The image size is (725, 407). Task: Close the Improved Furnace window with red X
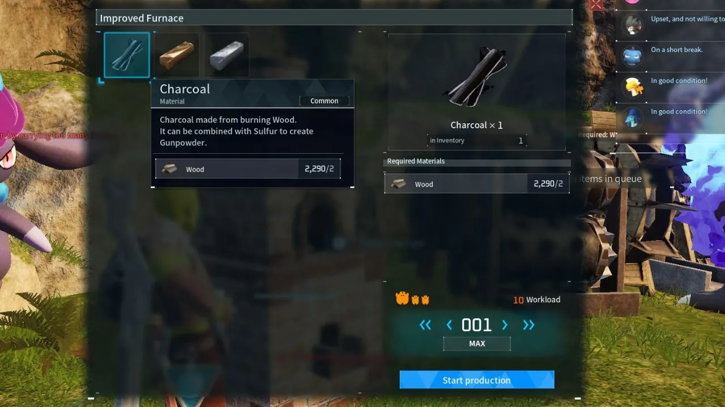tap(596, 5)
